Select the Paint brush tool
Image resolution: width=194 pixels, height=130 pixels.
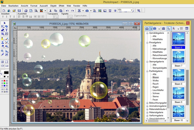coord(7,39)
